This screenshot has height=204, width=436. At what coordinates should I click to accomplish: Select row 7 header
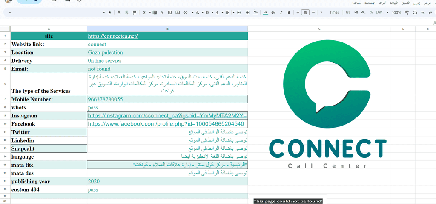click(x=5, y=99)
